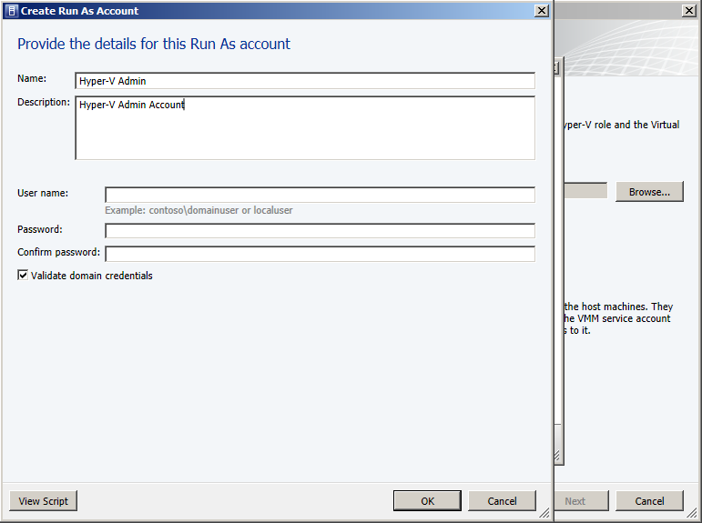
Task: Click the Create Run As Account title bar
Action: 273,11
